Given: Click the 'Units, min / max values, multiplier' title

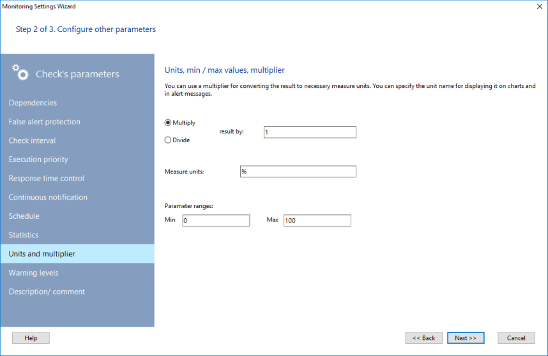Looking at the screenshot, I should click(224, 70).
